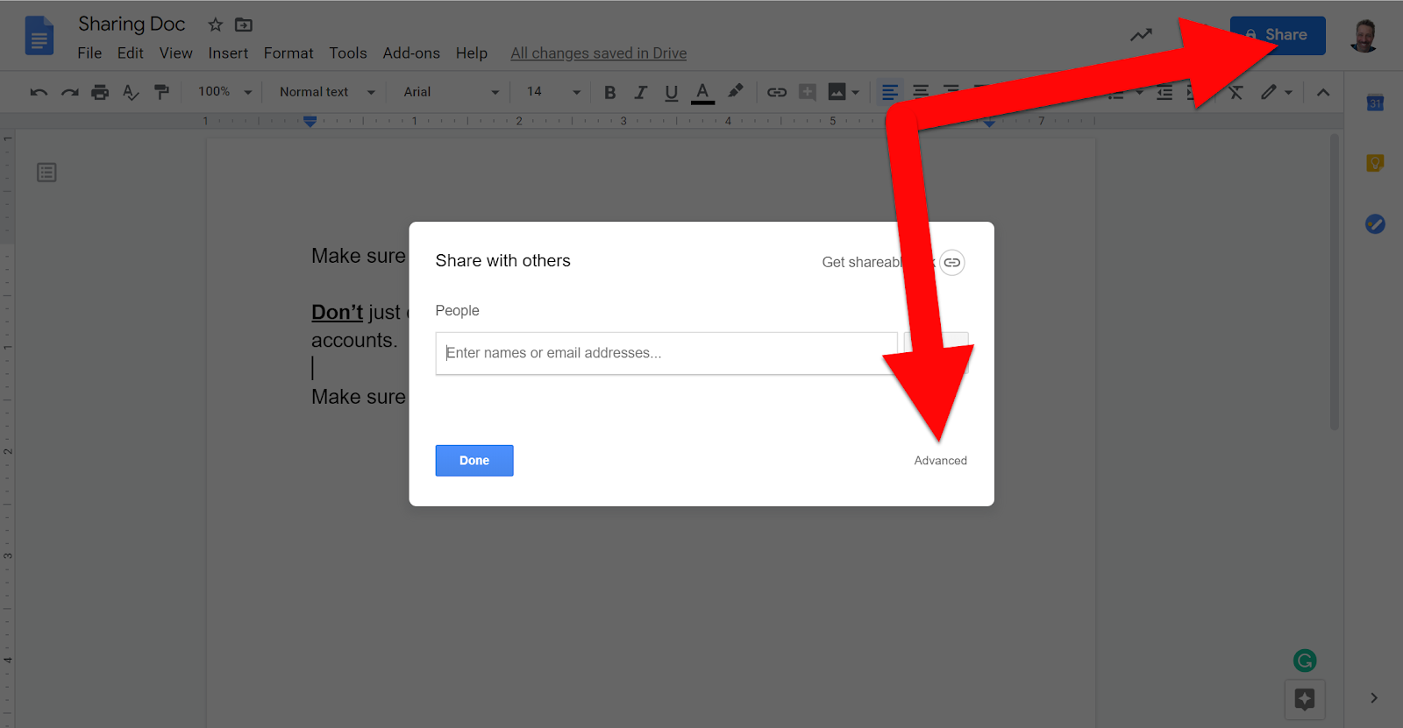Click the left indent marker on the ruler
Screen dimensions: 1403x728
[x=310, y=122]
